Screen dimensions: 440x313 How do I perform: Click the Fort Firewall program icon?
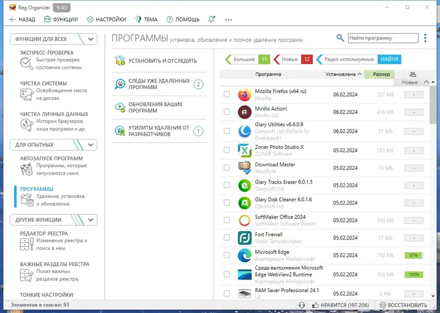[x=244, y=238]
